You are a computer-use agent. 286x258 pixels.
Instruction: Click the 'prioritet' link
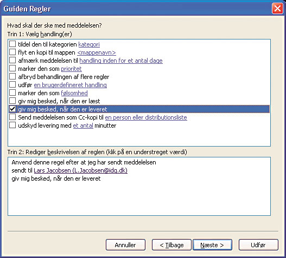coord(71,69)
